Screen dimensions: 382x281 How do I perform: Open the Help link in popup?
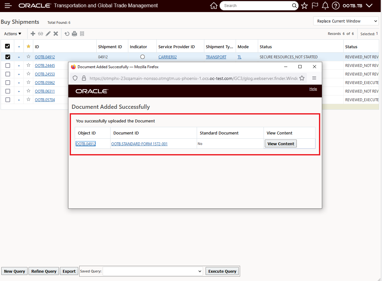click(x=313, y=89)
